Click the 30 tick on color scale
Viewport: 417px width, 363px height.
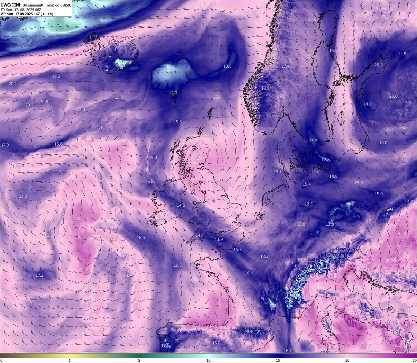pos(347,360)
